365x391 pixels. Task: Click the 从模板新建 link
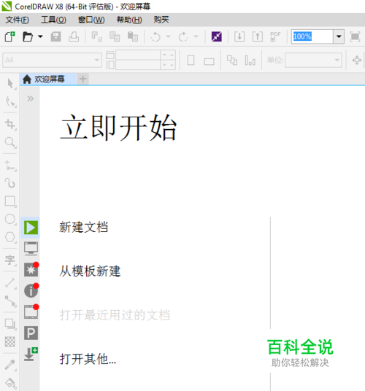(90, 271)
